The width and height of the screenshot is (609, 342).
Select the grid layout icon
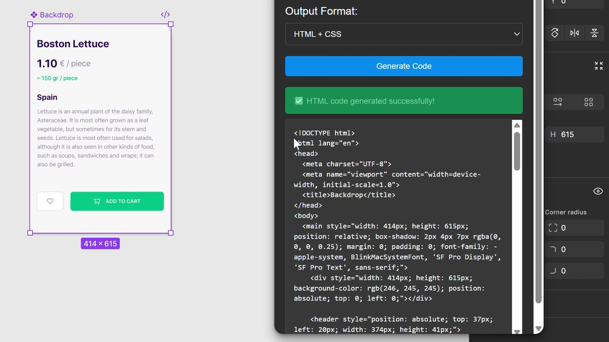click(589, 102)
